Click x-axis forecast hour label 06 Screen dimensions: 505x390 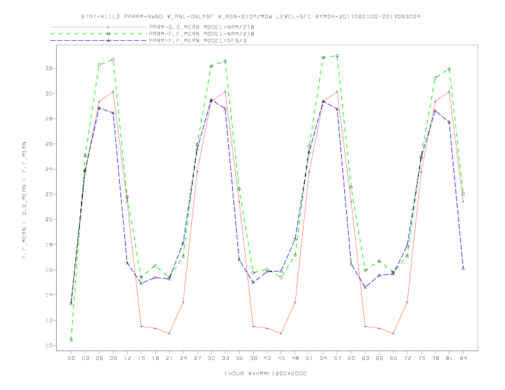click(99, 358)
